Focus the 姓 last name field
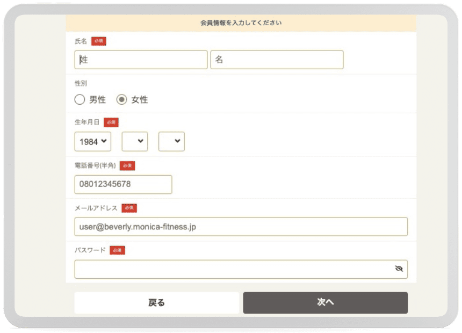This screenshot has height=333, width=462. pos(141,60)
